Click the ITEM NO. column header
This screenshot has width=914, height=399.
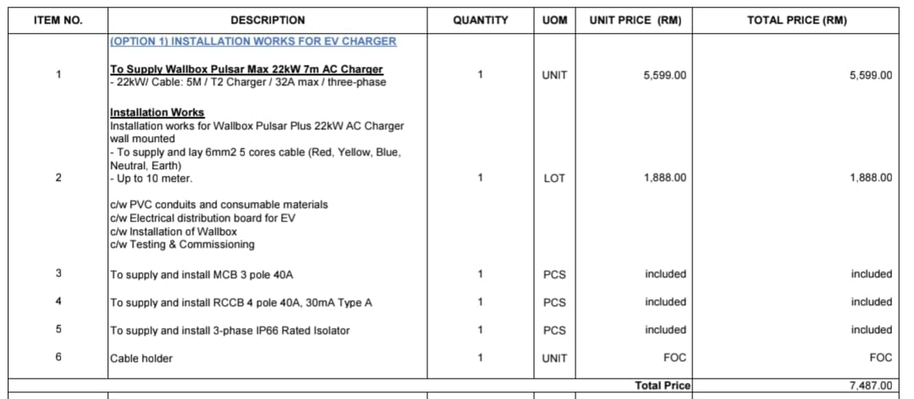point(58,20)
